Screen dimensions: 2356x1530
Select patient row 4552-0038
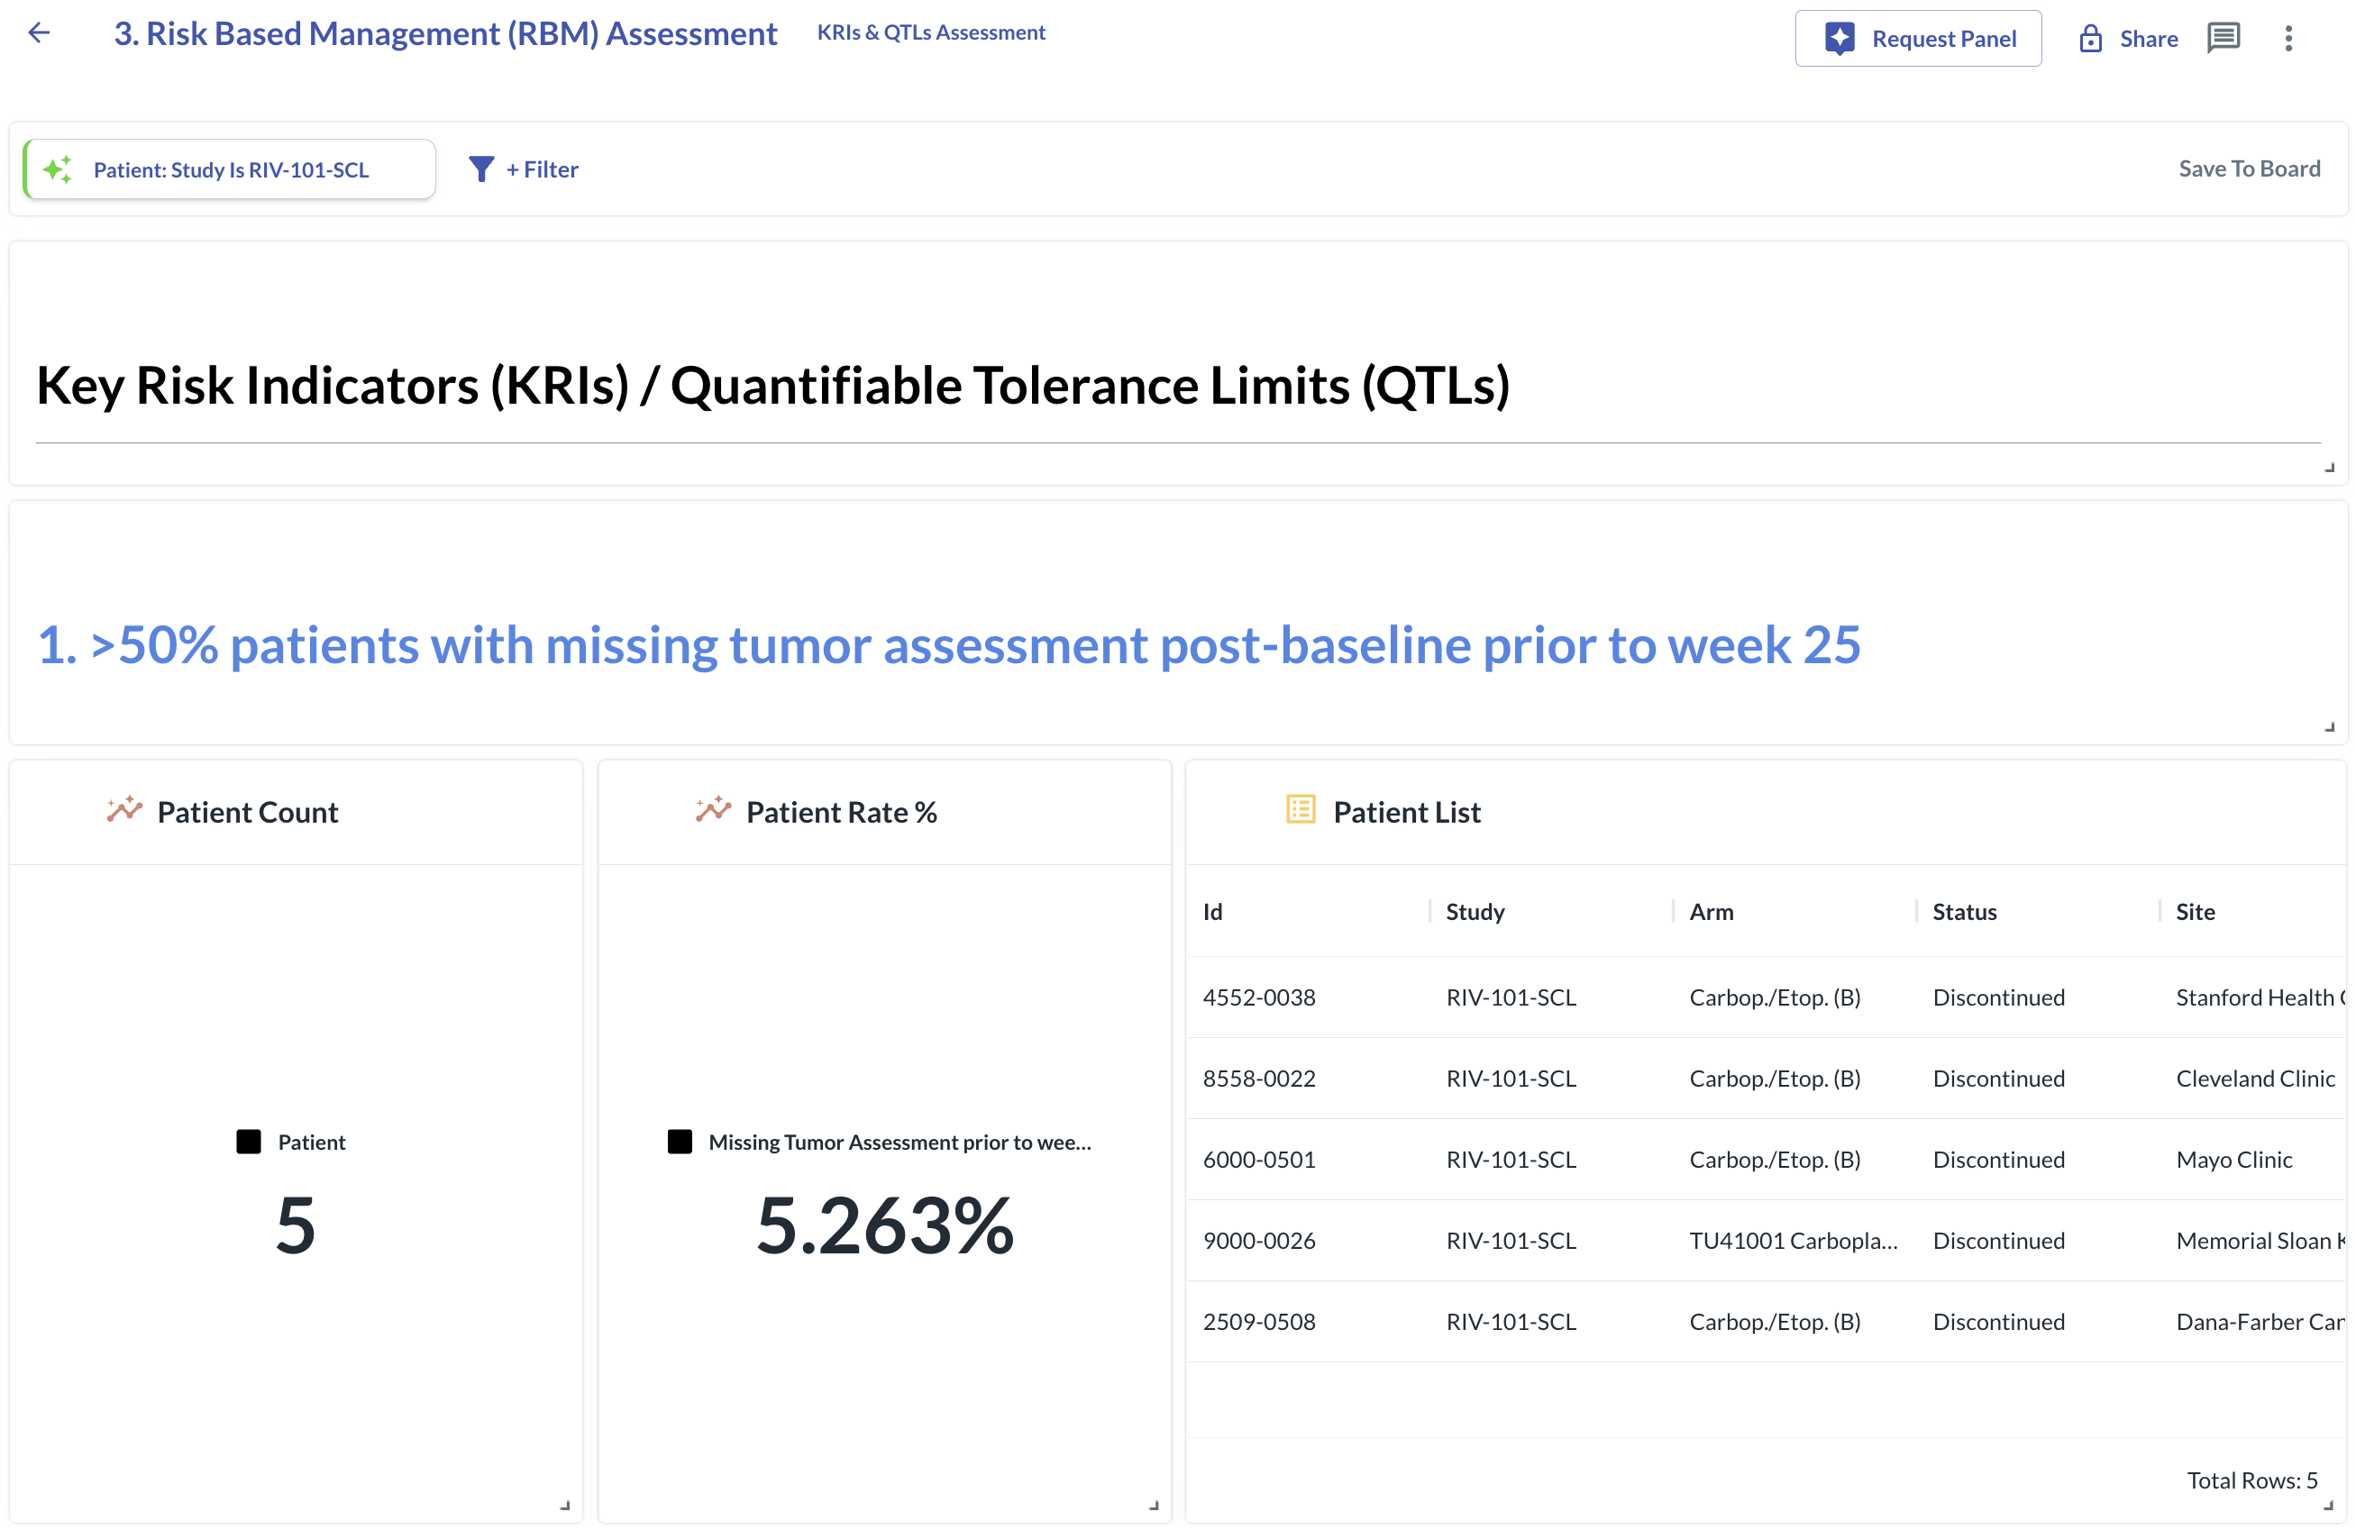tap(1258, 997)
